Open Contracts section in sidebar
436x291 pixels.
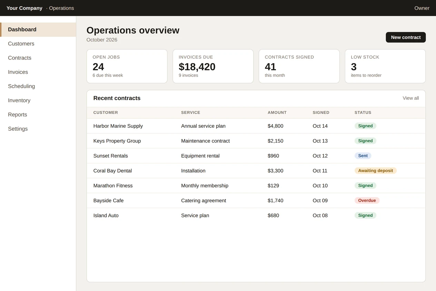pos(38,58)
